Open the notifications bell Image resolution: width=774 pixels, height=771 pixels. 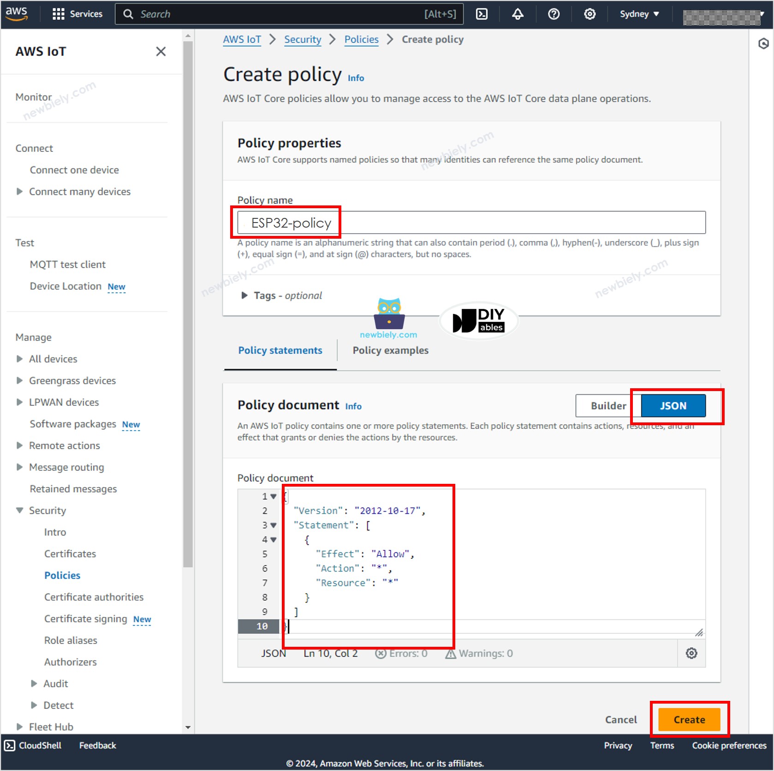pyautogui.click(x=517, y=14)
